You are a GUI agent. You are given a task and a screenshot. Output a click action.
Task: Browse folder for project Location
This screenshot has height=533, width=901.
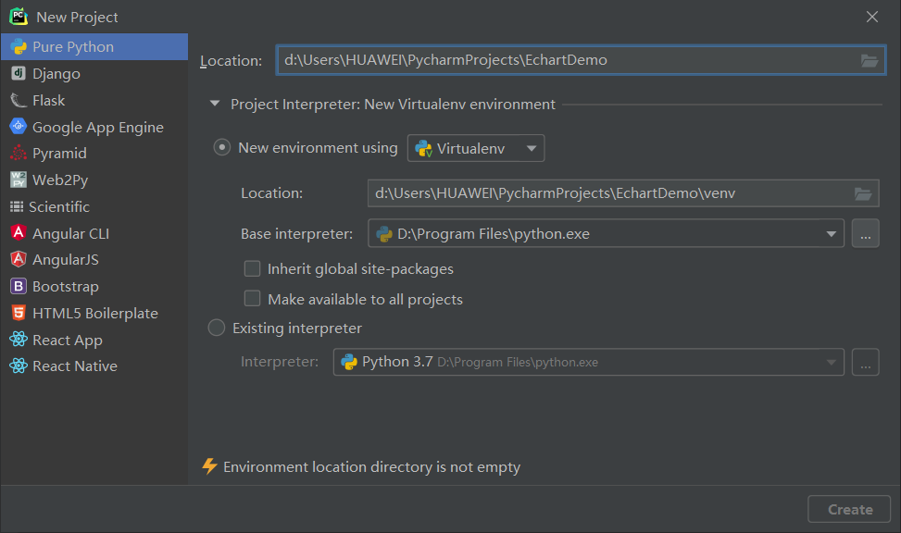870,60
